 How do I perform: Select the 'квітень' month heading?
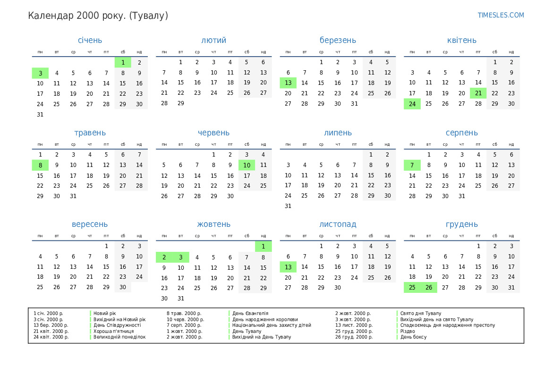[461, 40]
